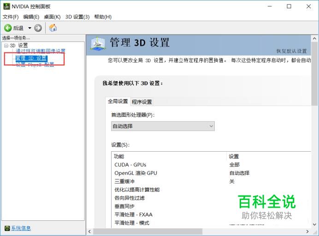Click the vertical scrollbar up arrow
Screen dimensions: 319x236
click(x=314, y=38)
